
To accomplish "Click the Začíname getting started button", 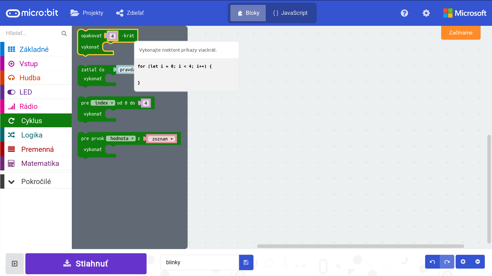I will pos(460,33).
